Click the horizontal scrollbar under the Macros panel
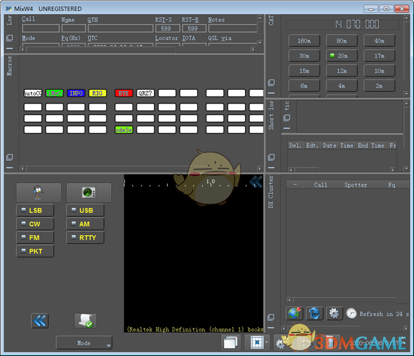 click(138, 168)
